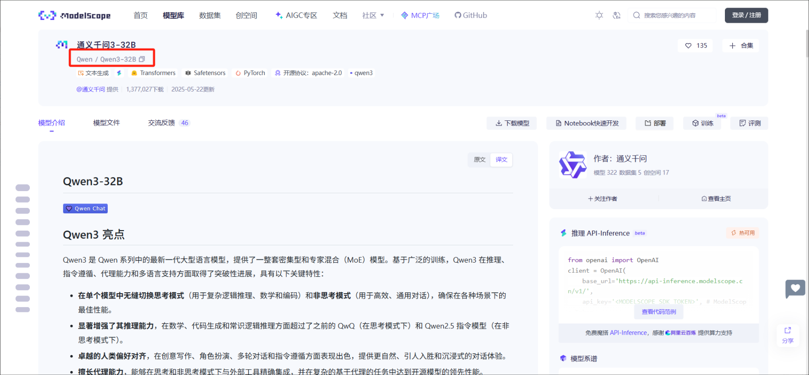Click the 数据集 5 author stat
Screen dimensions: 809x375
[x=630, y=172]
